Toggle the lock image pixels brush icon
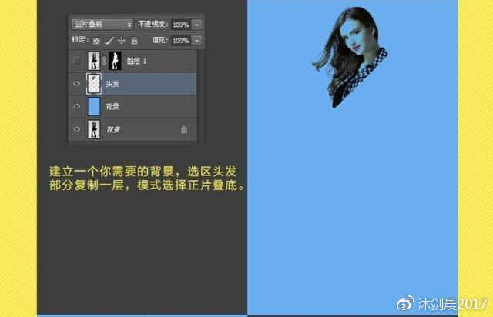The height and width of the screenshot is (317, 493). 109,41
